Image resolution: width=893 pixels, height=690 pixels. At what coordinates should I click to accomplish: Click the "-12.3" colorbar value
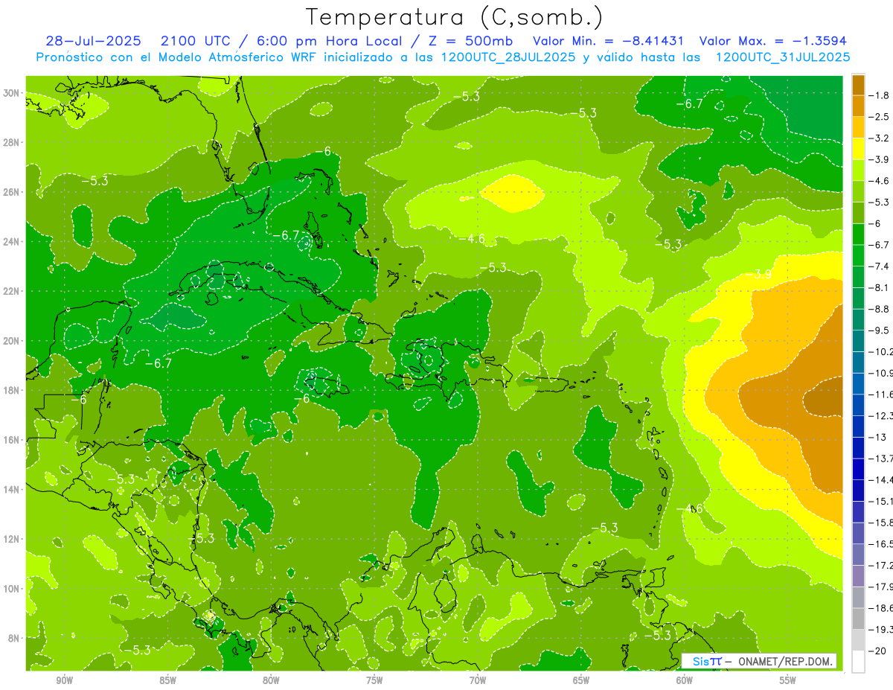pos(880,415)
